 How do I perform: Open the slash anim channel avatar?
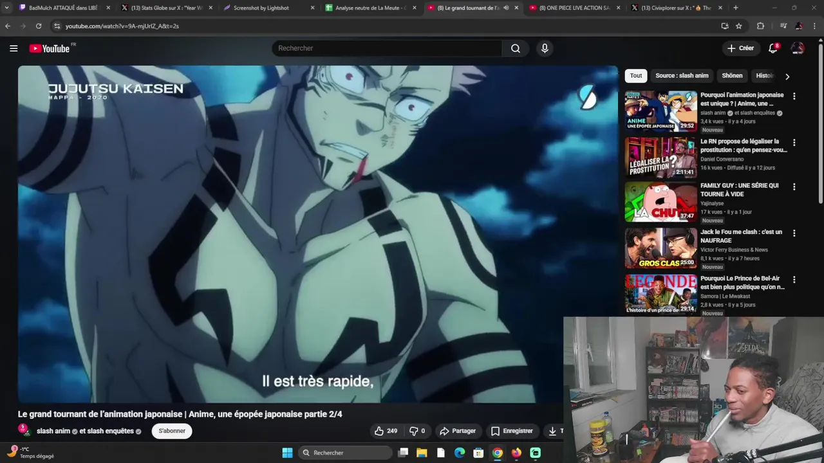(x=24, y=430)
